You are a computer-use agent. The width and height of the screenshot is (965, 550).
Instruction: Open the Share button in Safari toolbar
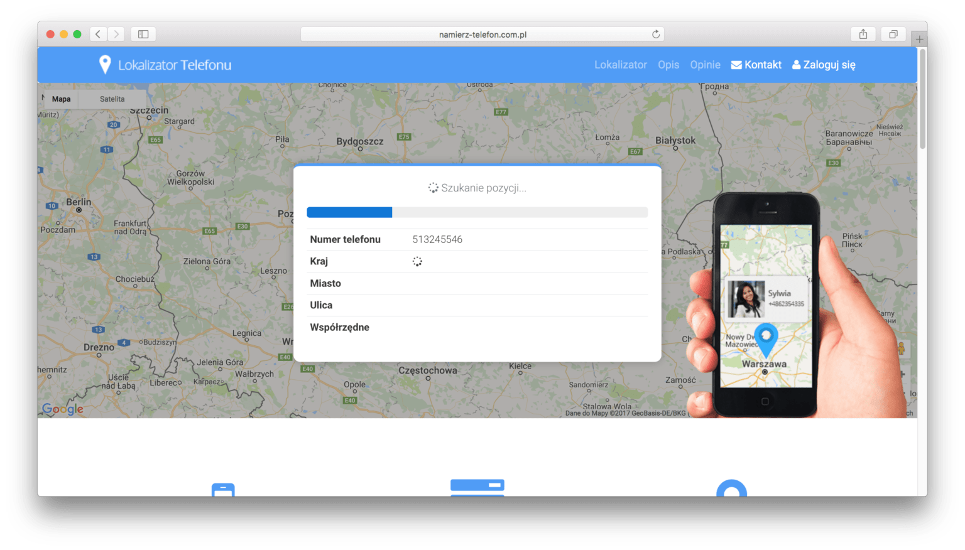point(863,34)
